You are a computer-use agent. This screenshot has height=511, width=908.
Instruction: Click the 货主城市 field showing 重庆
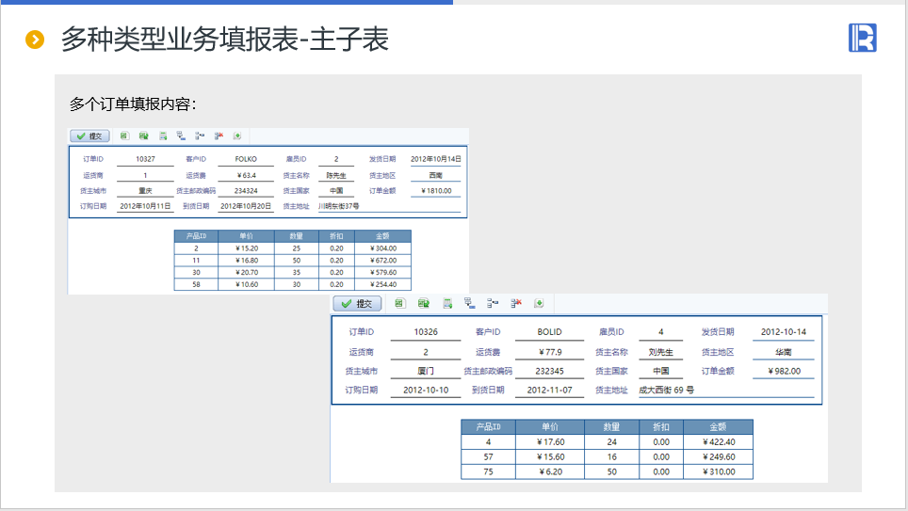145,191
